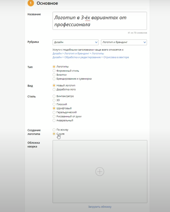Select Рисованный от руки style
This screenshot has width=170, height=212.
point(54,116)
